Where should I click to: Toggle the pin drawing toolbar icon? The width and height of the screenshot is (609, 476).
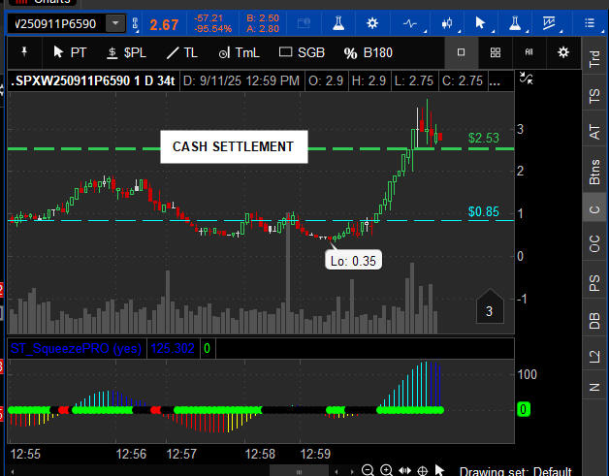(23, 51)
